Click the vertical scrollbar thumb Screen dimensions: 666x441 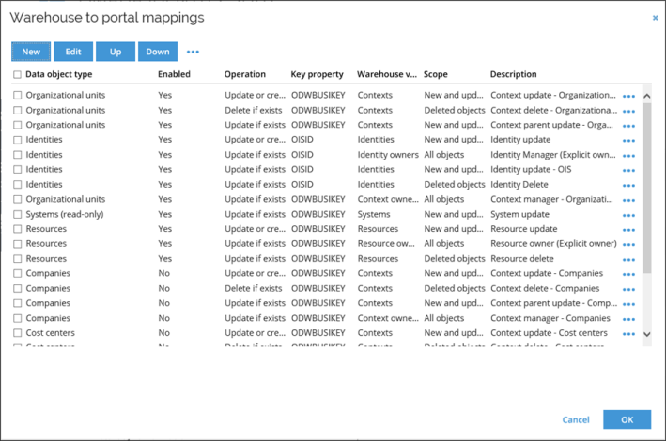point(647,188)
